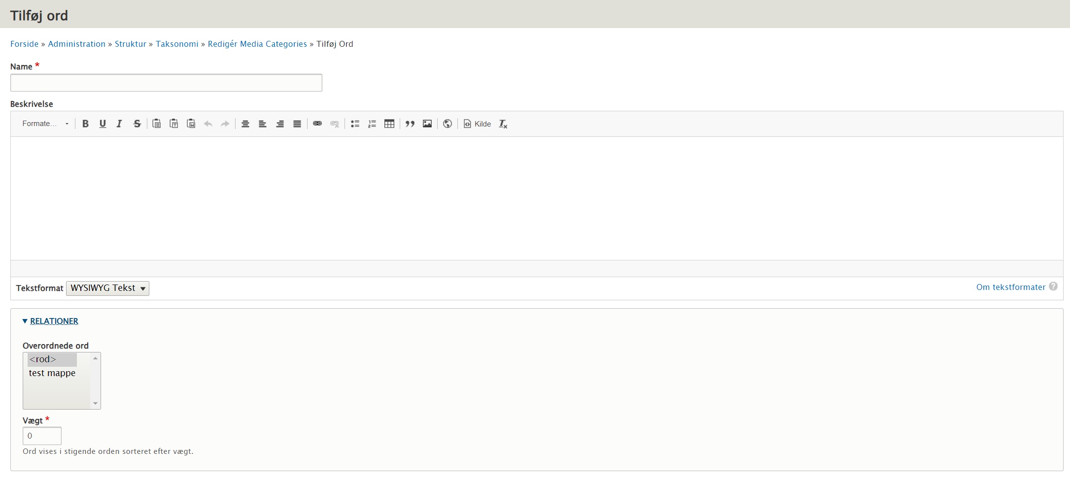
Task: Click the remove formatting icon
Action: click(503, 124)
